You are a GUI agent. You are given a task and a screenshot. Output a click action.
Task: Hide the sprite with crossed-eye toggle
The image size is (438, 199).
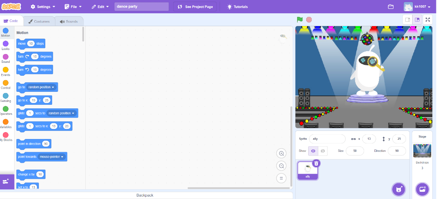323,151
